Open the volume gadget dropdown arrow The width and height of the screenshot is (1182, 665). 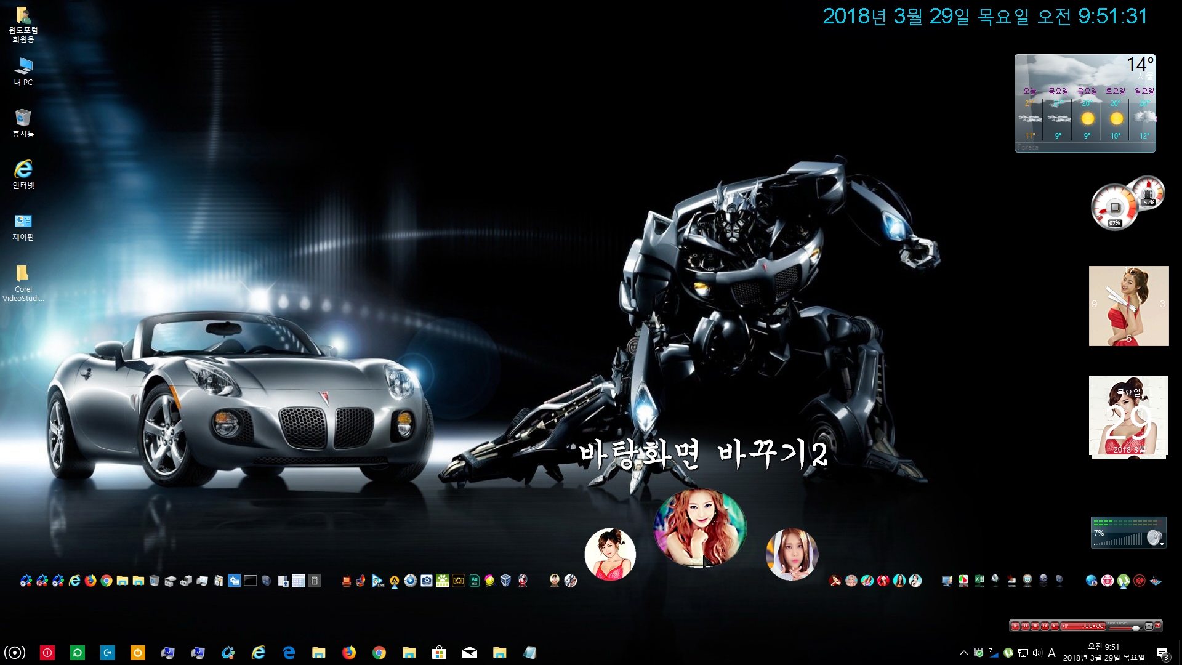1162,544
